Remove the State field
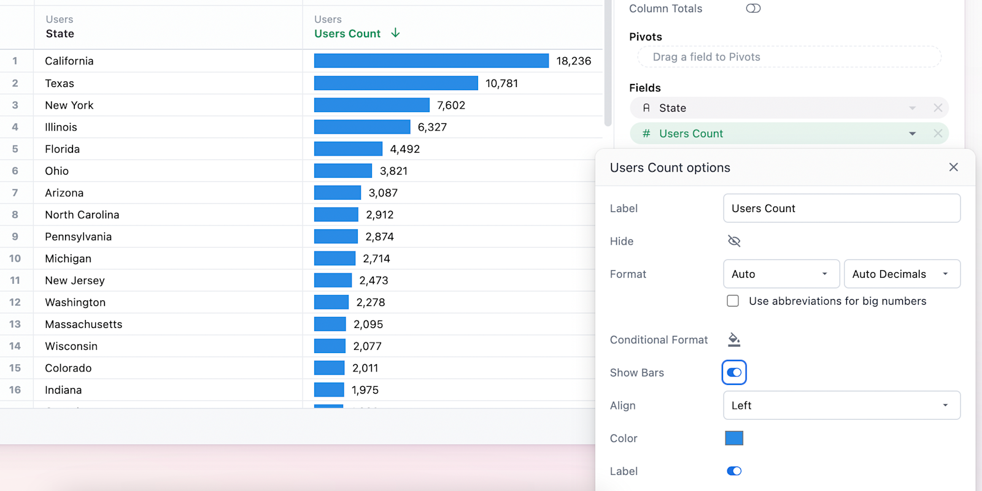 (x=938, y=108)
